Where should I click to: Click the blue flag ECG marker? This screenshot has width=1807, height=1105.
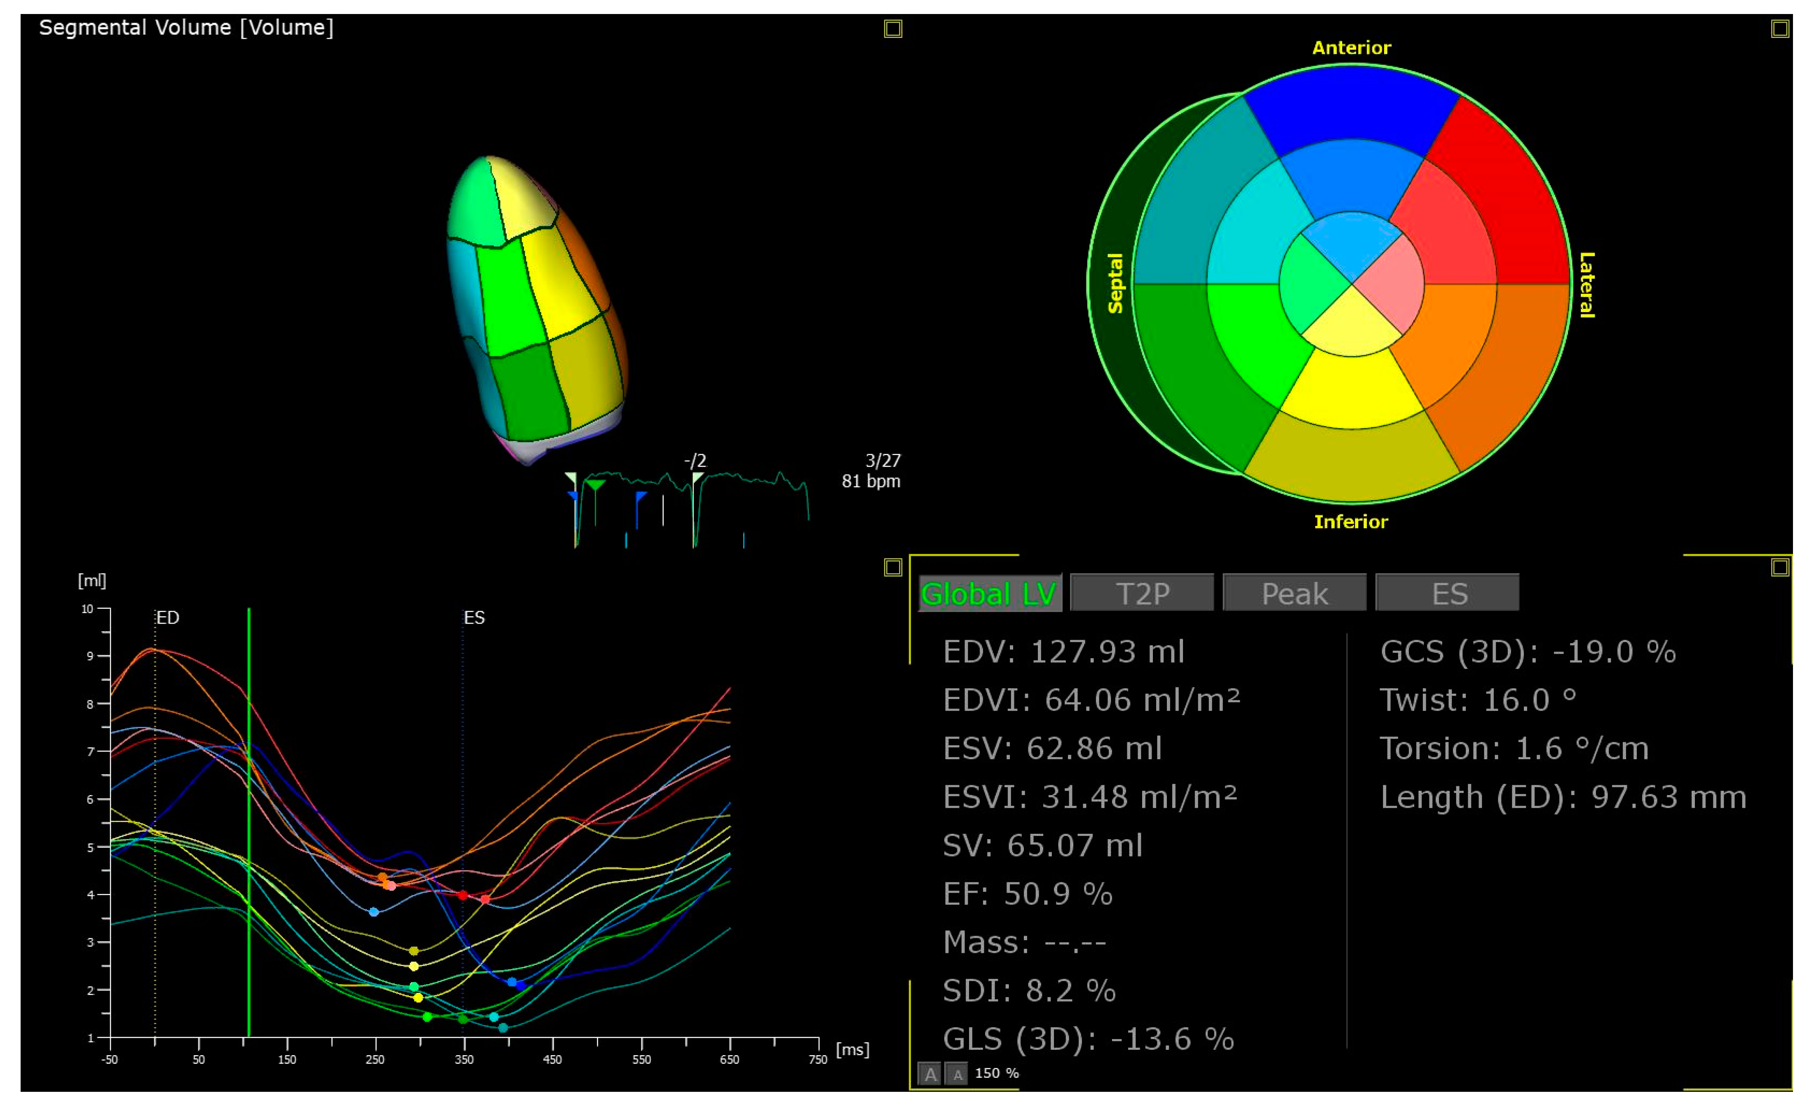point(640,497)
